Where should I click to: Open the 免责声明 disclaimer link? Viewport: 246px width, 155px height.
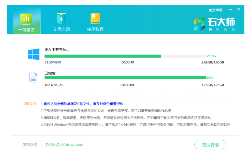pos(215,10)
